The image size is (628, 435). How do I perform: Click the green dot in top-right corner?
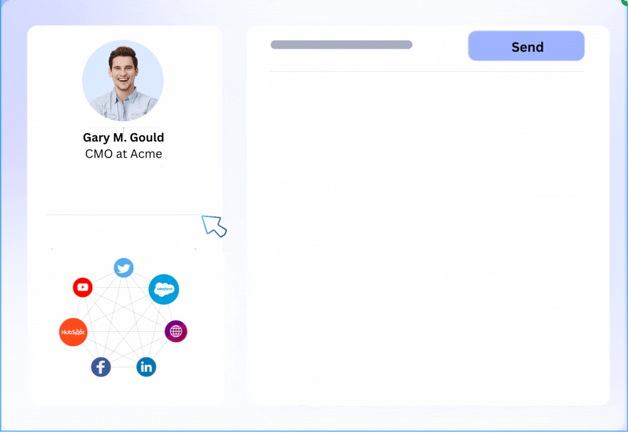click(x=625, y=2)
